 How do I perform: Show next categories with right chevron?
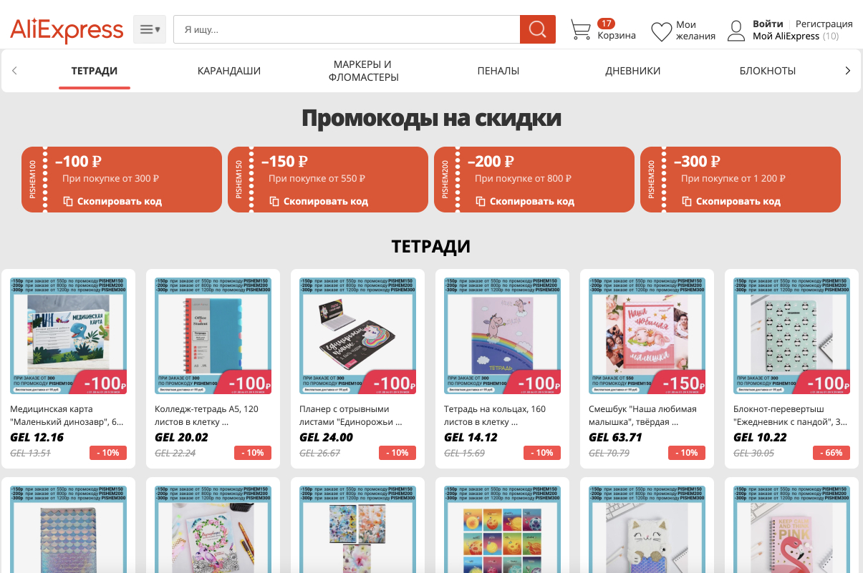click(848, 71)
